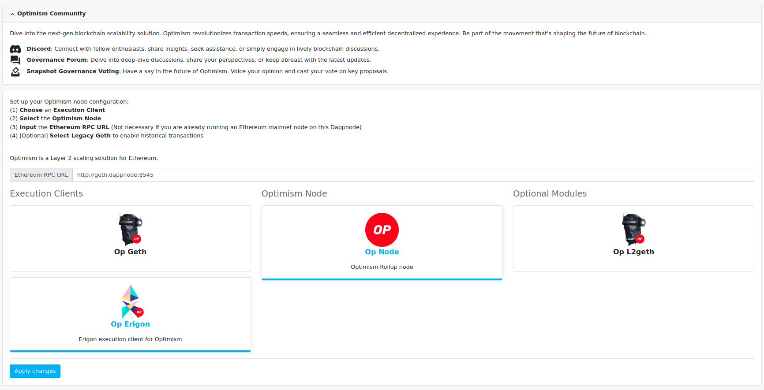Image resolution: width=764 pixels, height=390 pixels.
Task: Click the Op Geth helmet icon
Action: (x=130, y=229)
